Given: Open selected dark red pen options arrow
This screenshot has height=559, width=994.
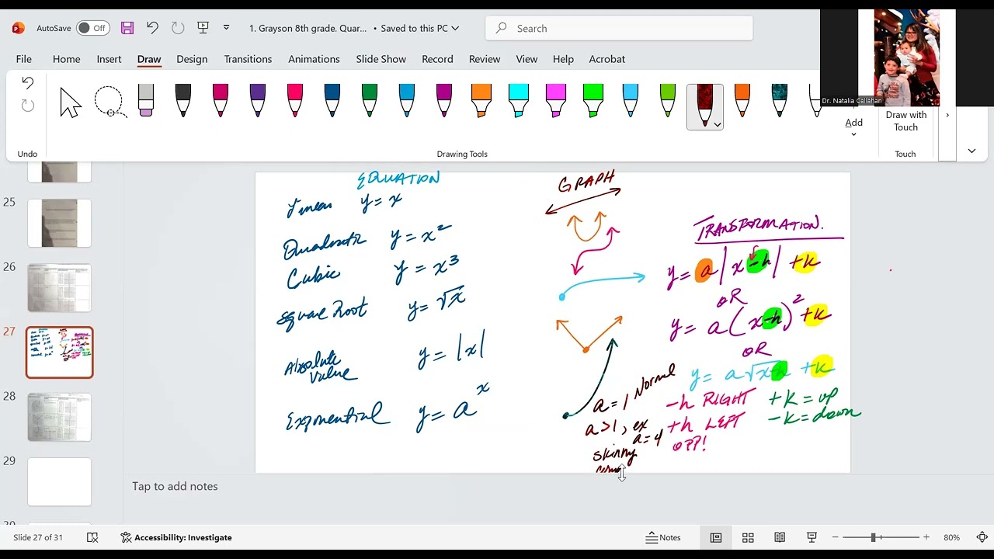Looking at the screenshot, I should [x=717, y=124].
